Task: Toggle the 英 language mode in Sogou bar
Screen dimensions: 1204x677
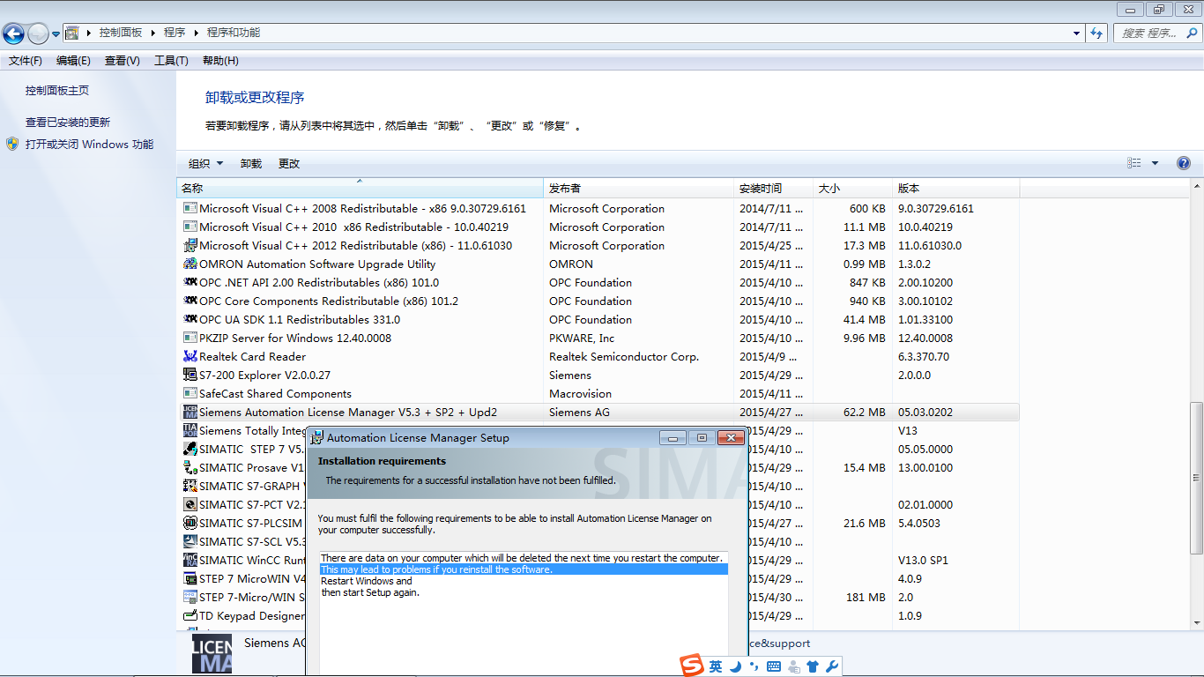Action: 716,667
